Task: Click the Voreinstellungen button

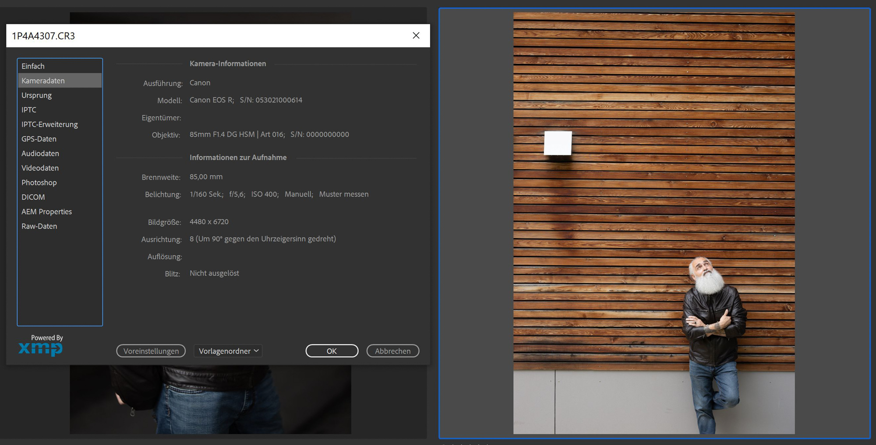Action: pos(151,351)
